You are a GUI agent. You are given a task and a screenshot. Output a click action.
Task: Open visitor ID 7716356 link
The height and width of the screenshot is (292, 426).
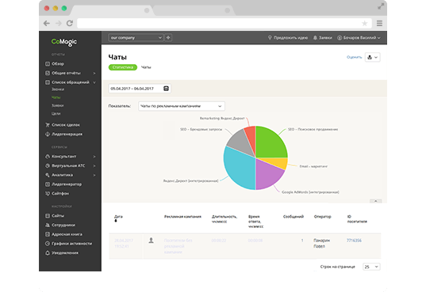coord(354,241)
